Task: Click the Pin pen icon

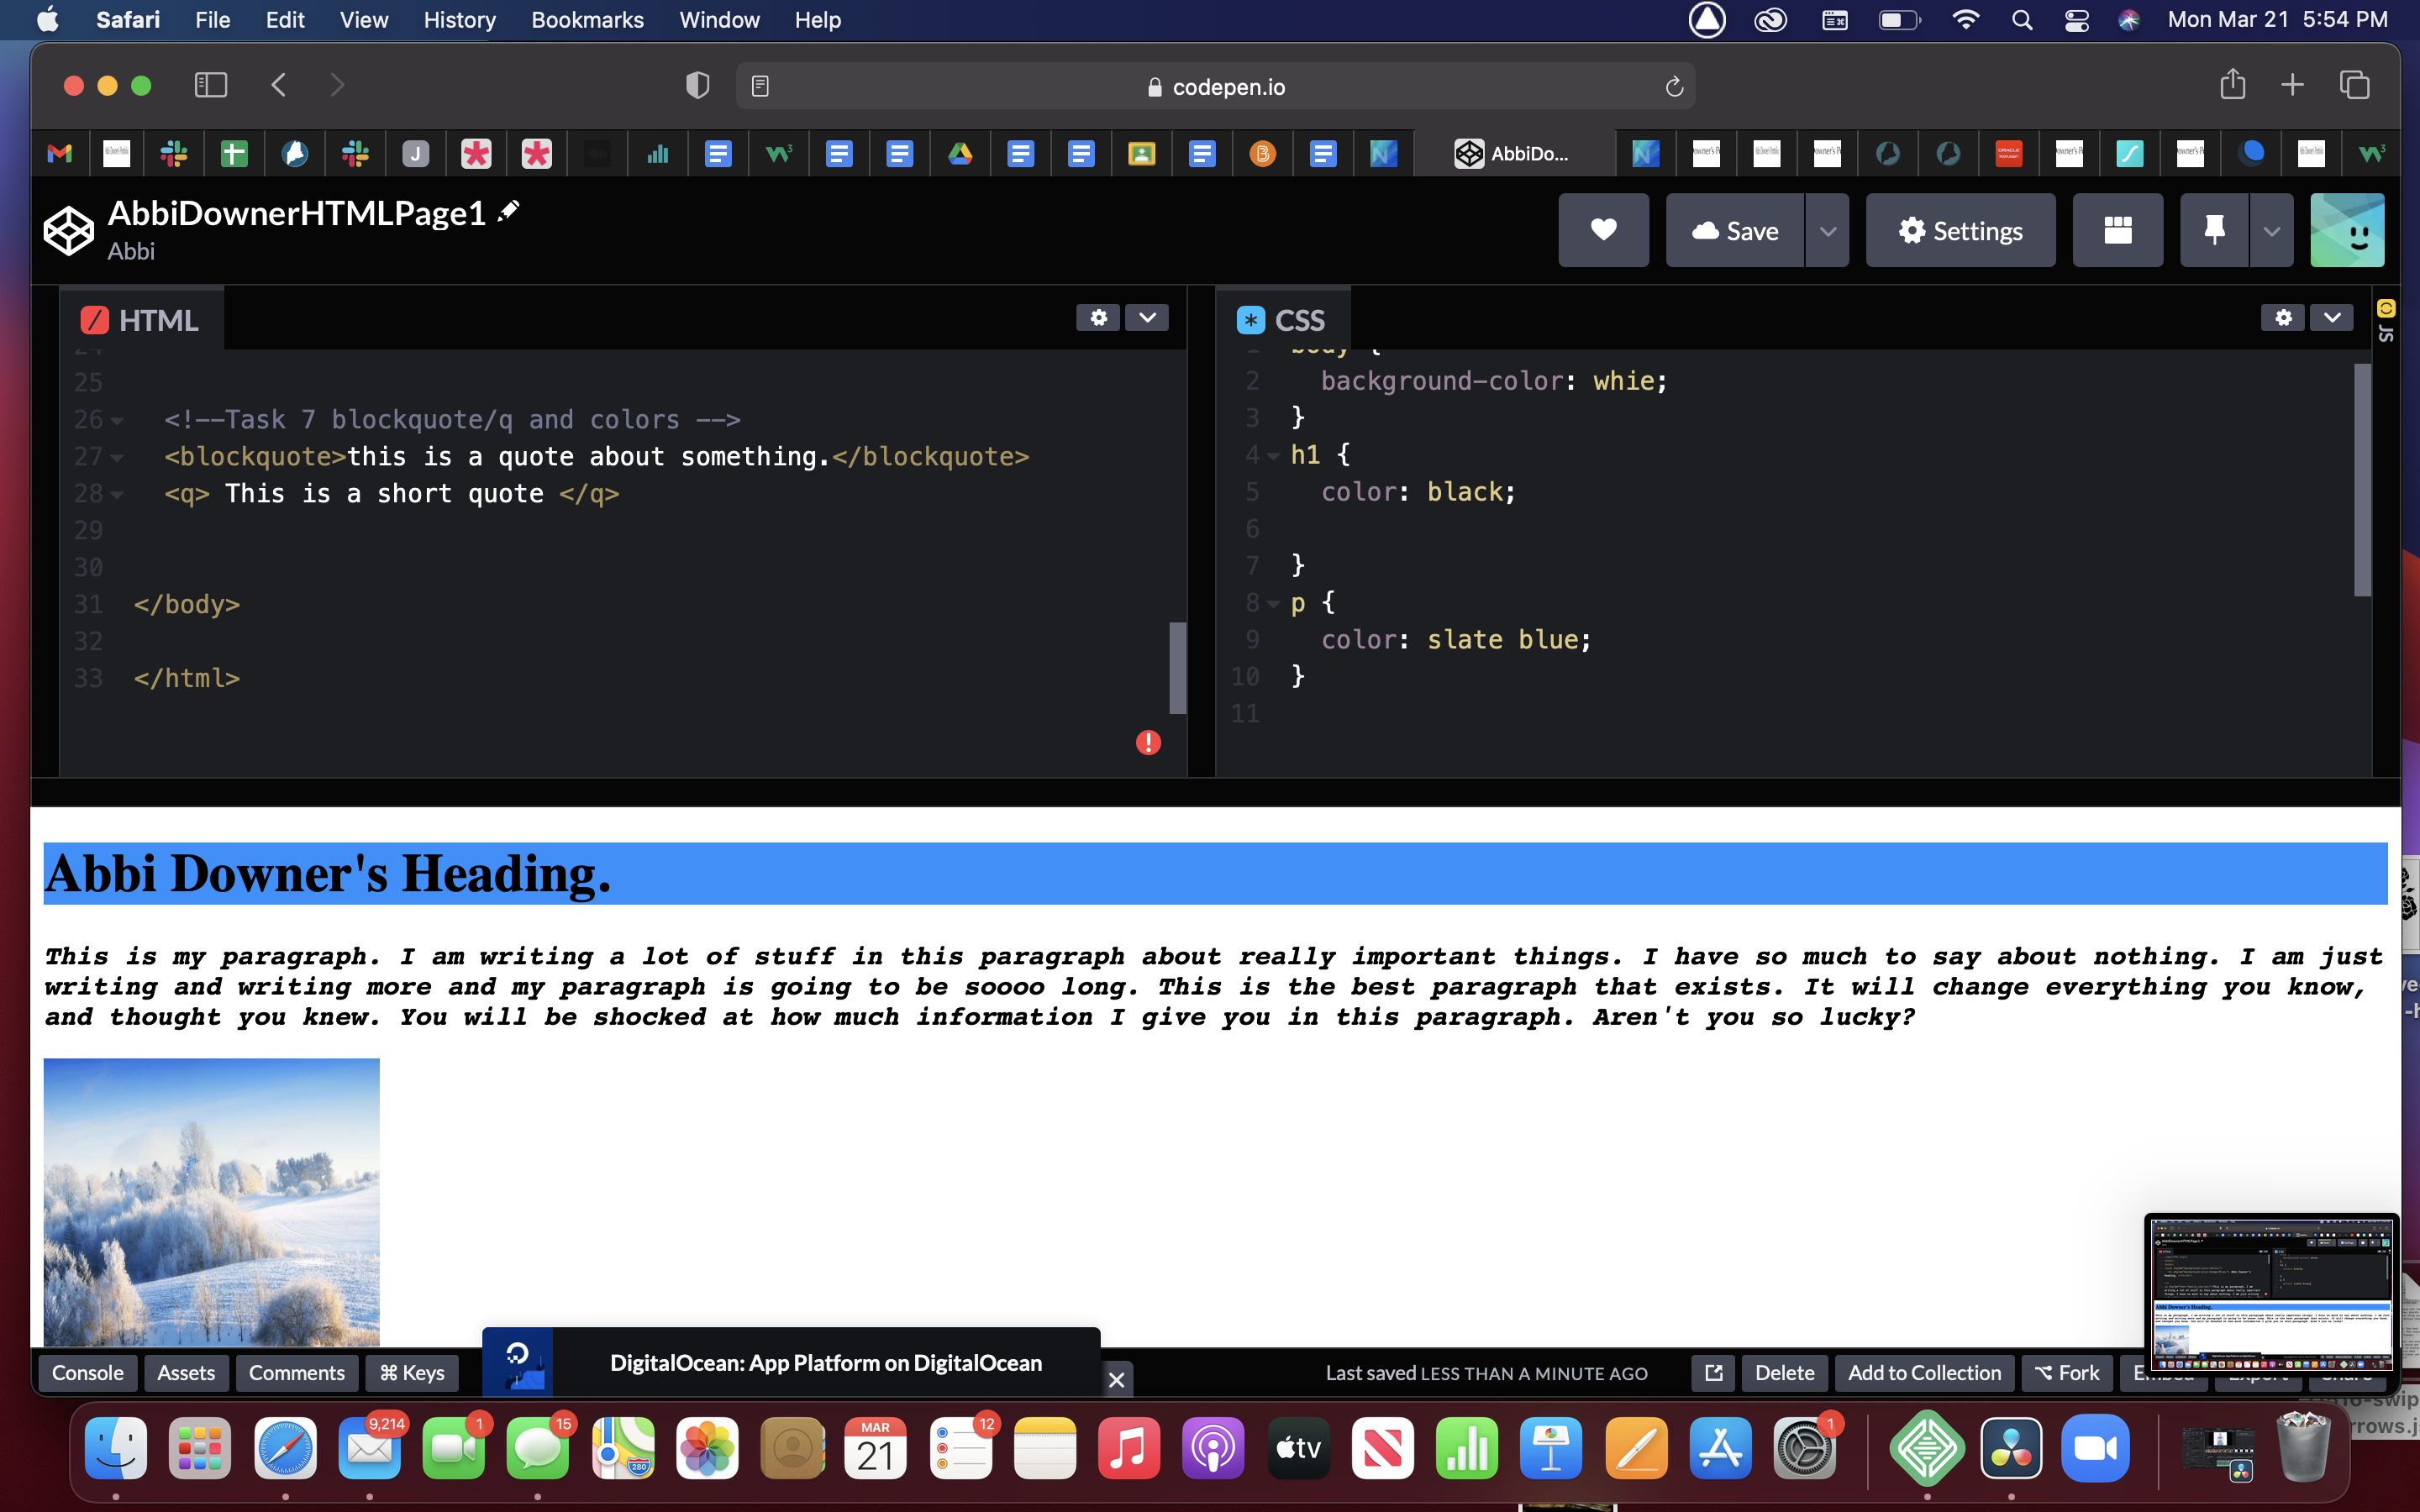Action: coord(2214,230)
